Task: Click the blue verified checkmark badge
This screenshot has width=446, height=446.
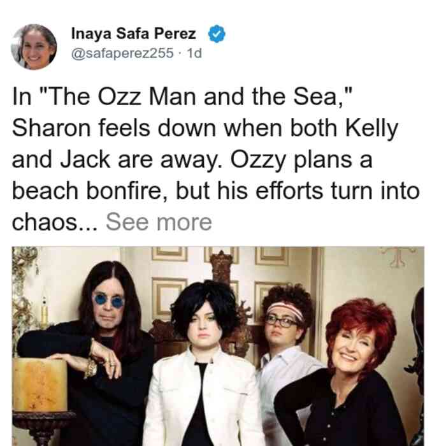Action: pyautogui.click(x=217, y=34)
